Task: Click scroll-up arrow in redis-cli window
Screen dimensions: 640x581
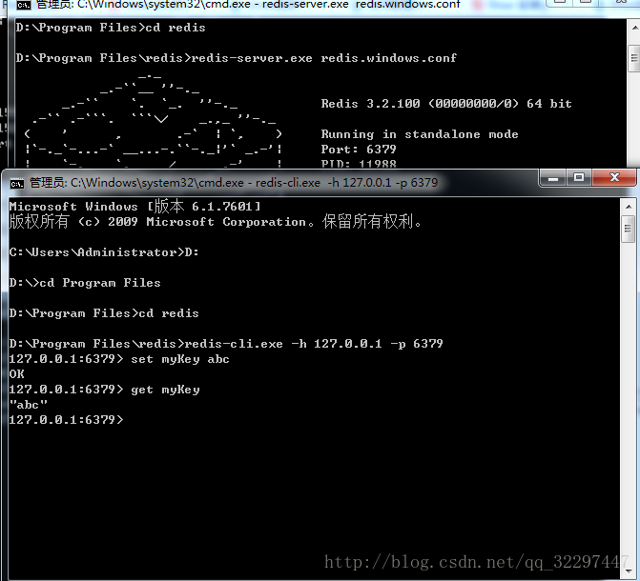Action: click(629, 207)
